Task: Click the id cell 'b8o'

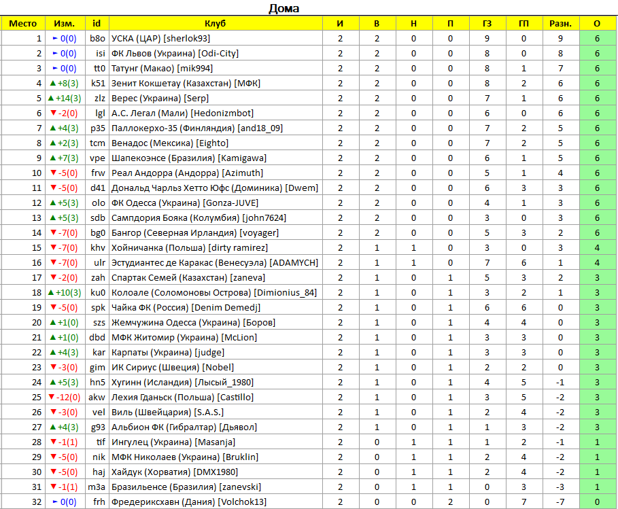Action: [x=97, y=39]
